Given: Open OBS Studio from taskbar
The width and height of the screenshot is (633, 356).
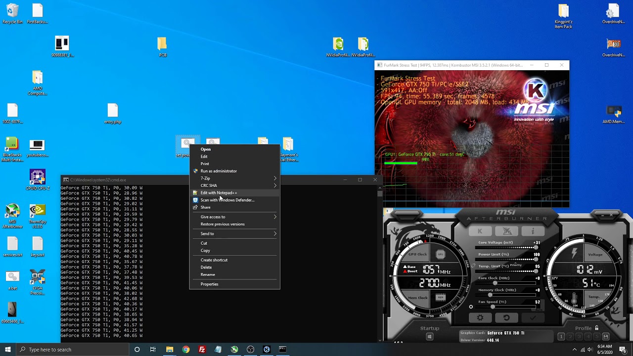Looking at the screenshot, I should pos(250,350).
